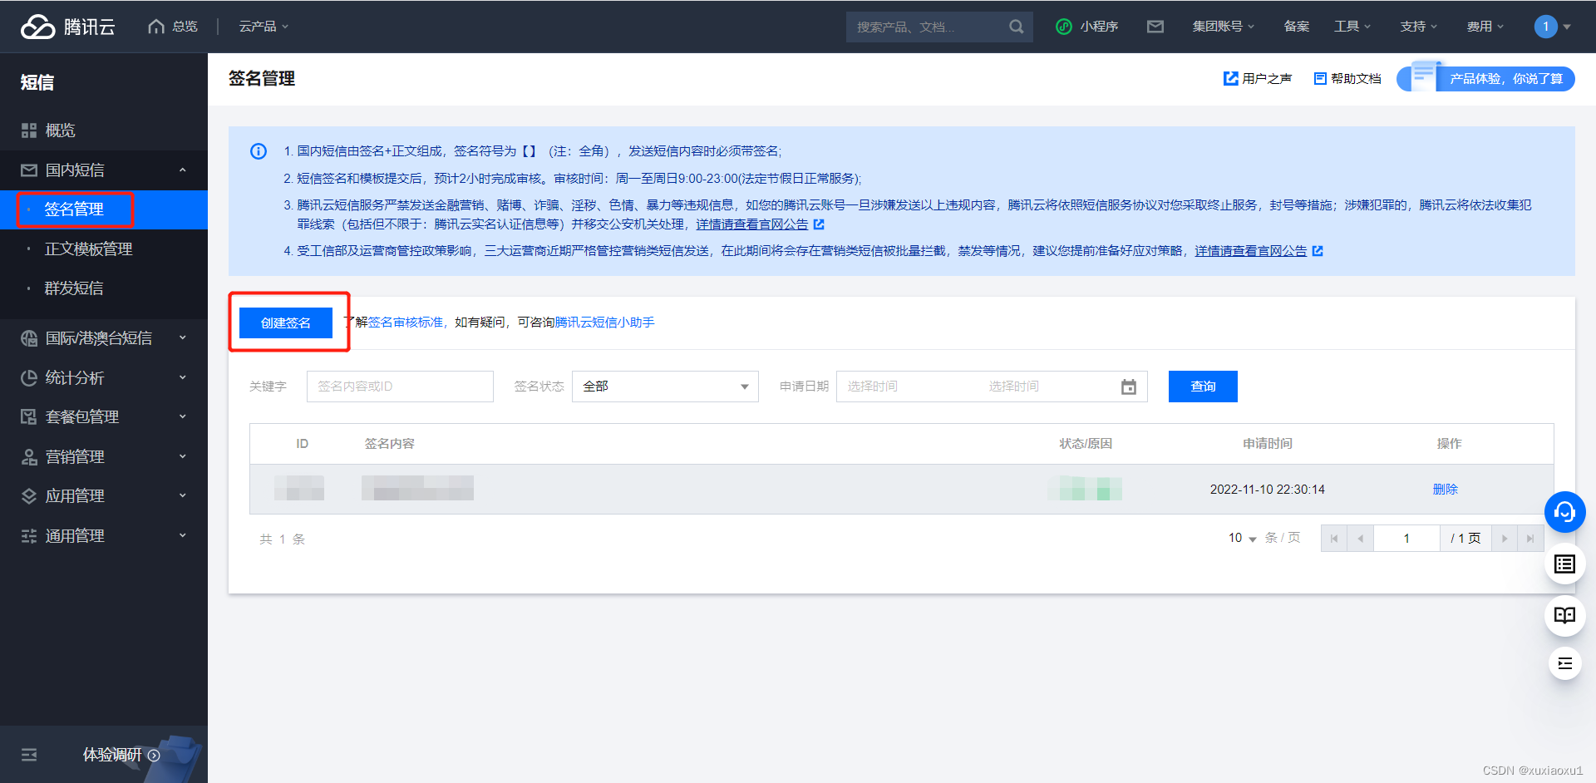Click the info circle icon in notice box

[x=259, y=151]
